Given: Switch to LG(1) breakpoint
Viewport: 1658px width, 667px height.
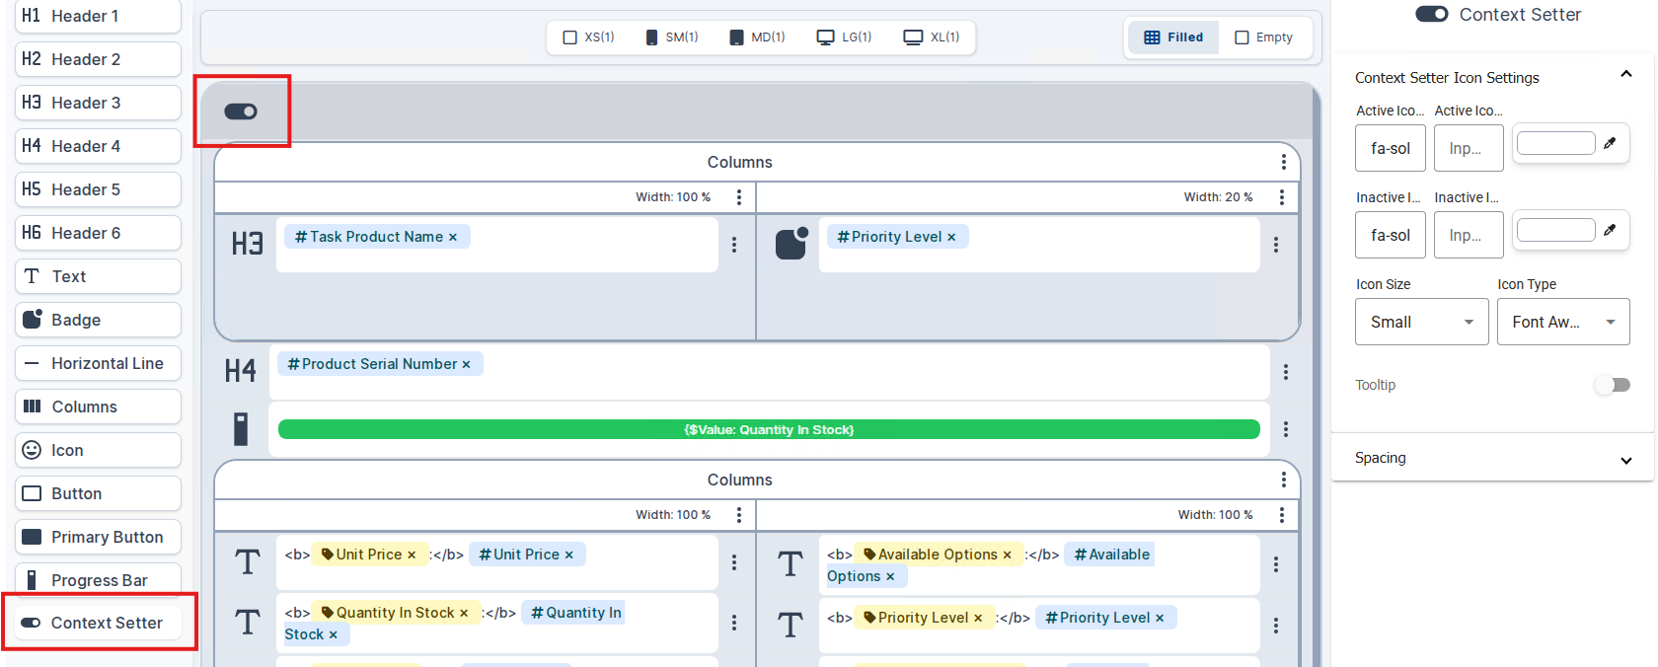Looking at the screenshot, I should [x=844, y=37].
